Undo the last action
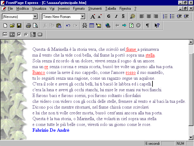Screen dimensions: 194x146 click(68, 26)
